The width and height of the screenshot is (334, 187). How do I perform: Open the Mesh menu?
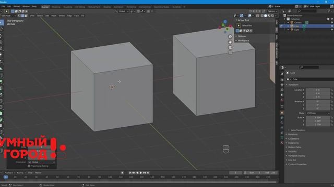point(54,16)
